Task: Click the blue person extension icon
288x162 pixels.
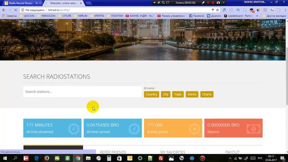Action: 224,10
